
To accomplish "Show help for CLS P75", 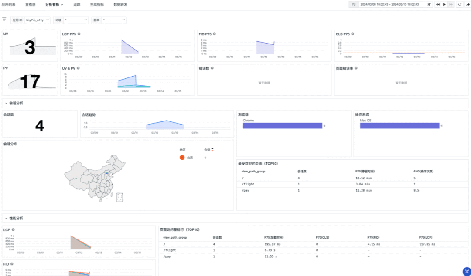I will click(x=353, y=34).
